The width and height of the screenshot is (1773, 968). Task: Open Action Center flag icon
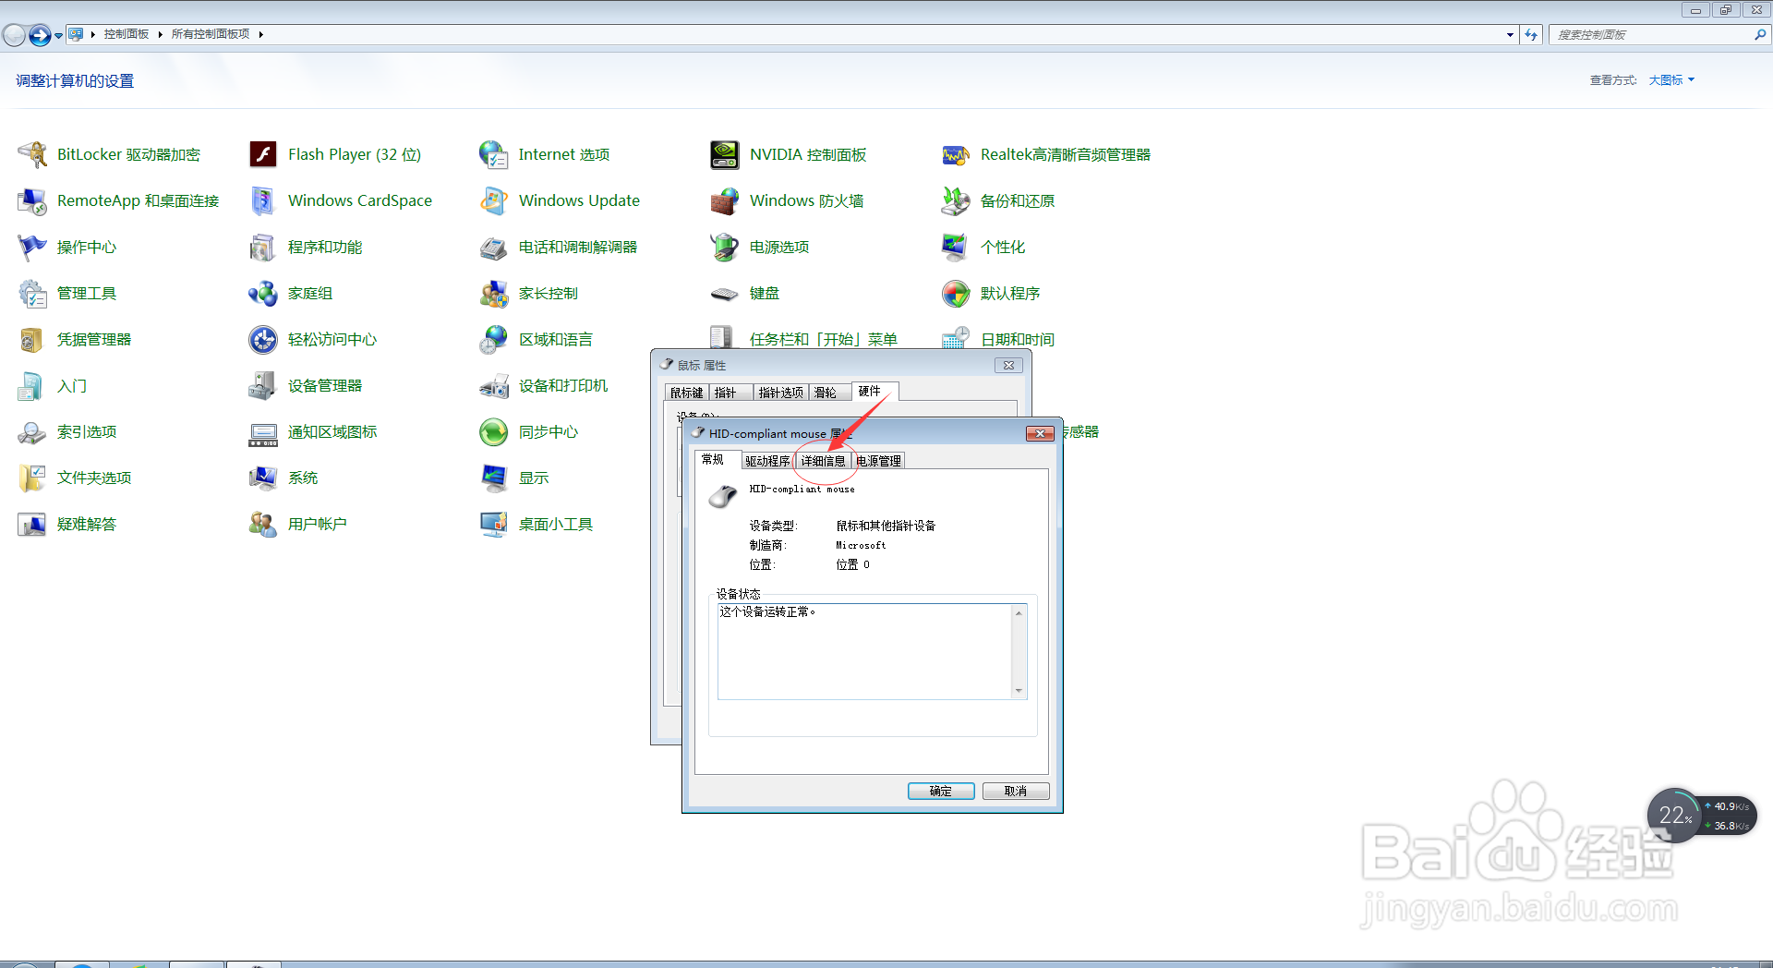(32, 247)
